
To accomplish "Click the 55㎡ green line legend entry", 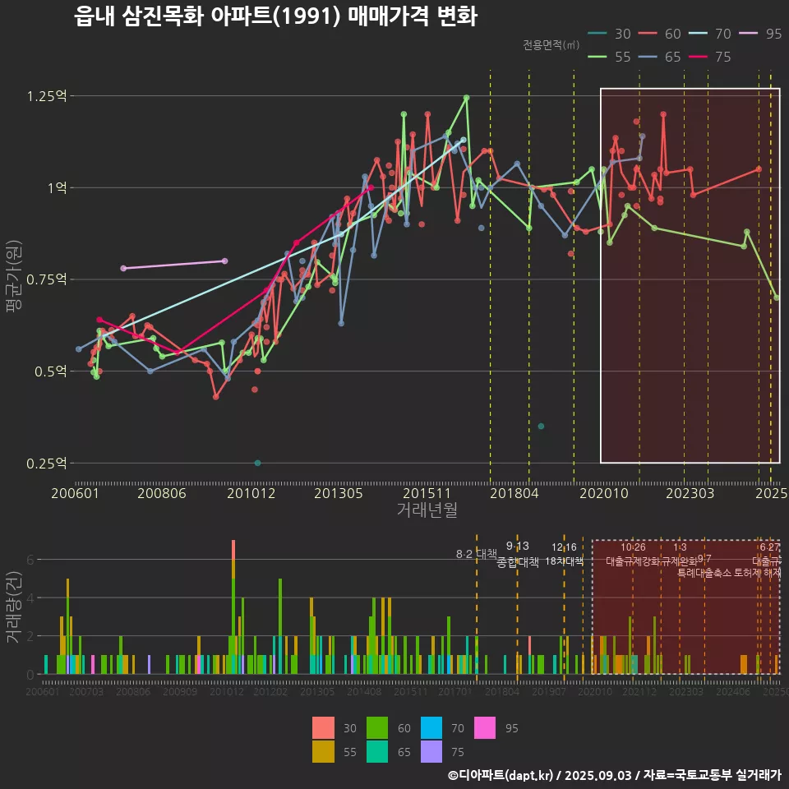I will click(609, 57).
